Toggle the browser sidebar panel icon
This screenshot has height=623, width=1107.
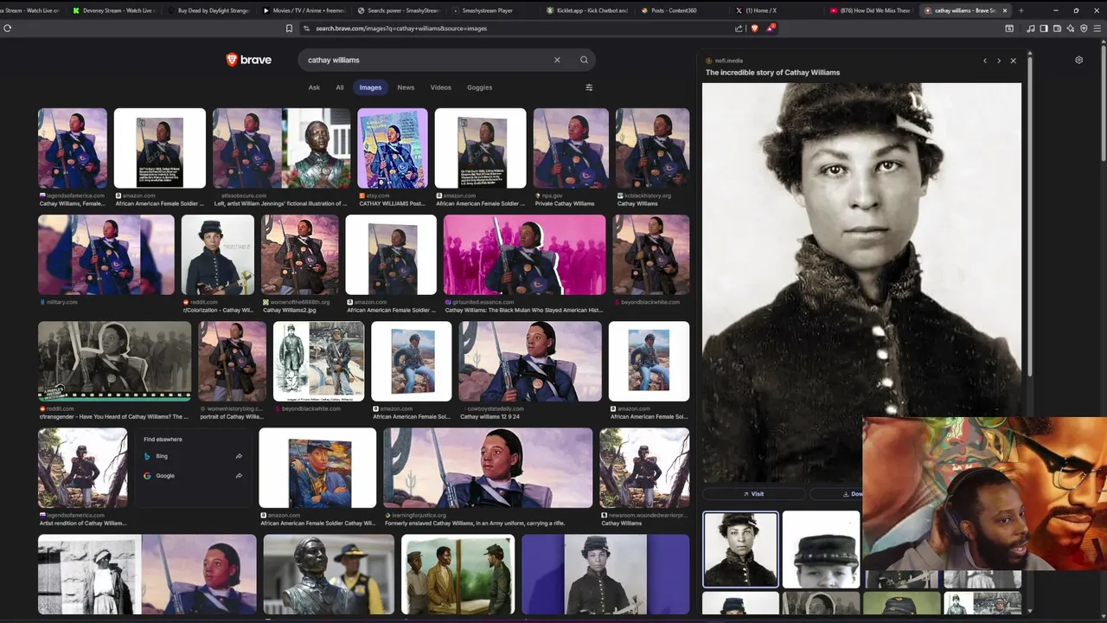[x=1044, y=28]
